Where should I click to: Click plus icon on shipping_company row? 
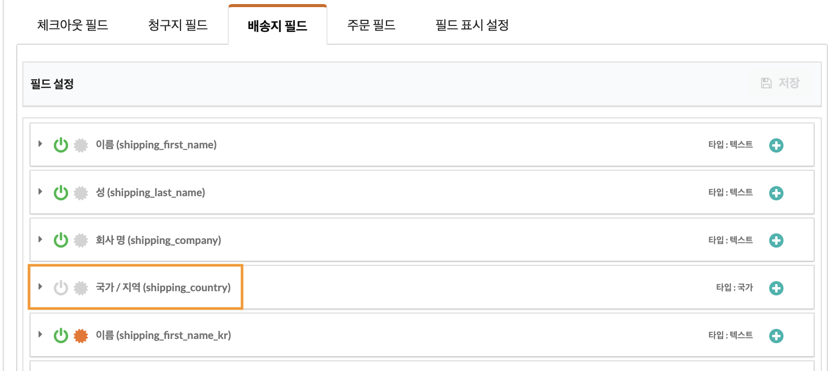pos(776,240)
